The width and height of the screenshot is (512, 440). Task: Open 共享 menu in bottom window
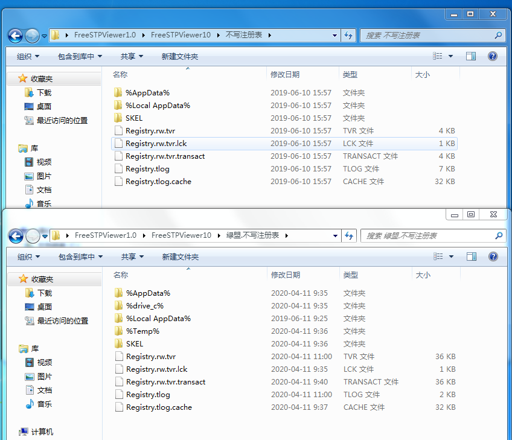132,257
